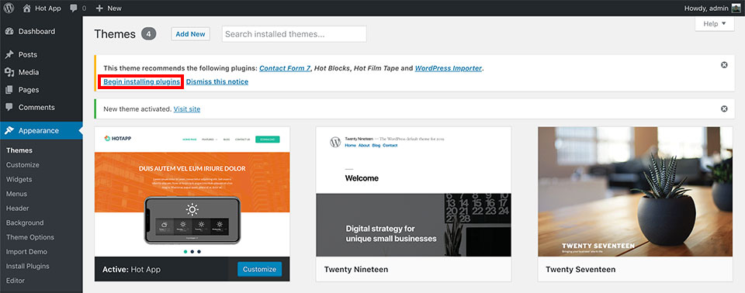
Task: Open Import Demo in sidebar
Action: (x=26, y=252)
